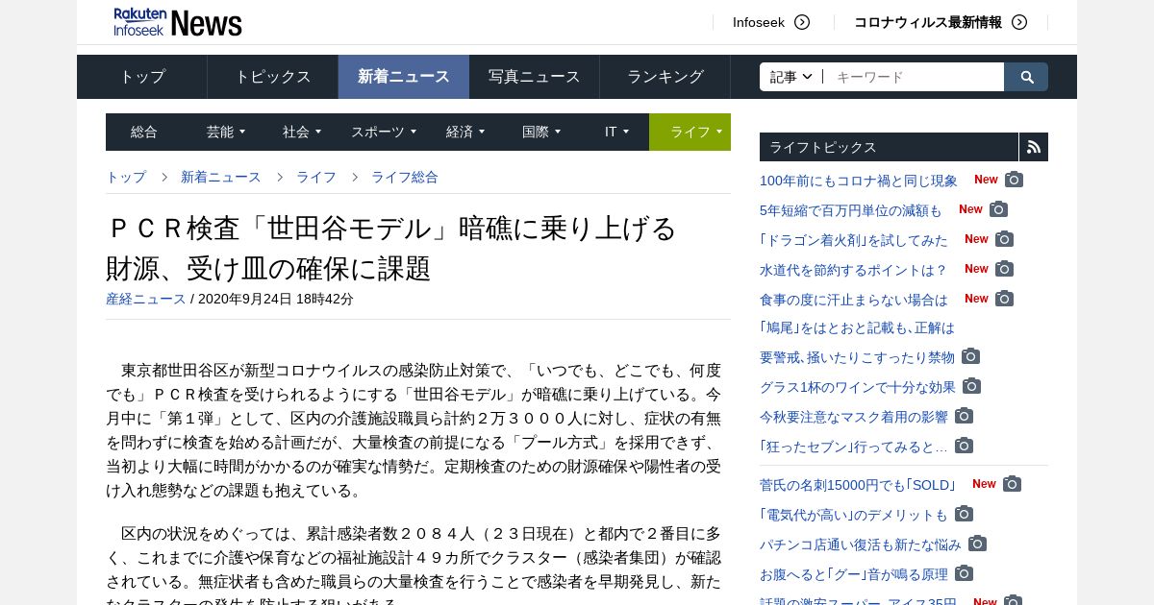Viewport: 1154px width, 605px height.
Task: Click camera icon beside 菅氏の名刺15000円でも「SOLD」
Action: click(x=1012, y=484)
